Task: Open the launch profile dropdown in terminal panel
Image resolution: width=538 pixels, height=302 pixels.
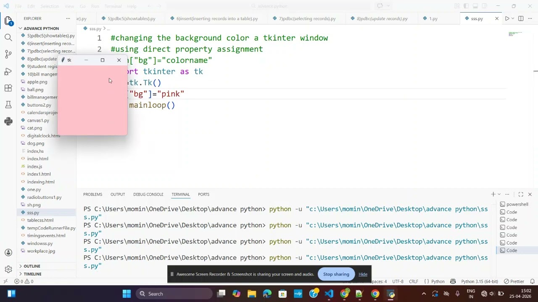Action: pos(499,194)
